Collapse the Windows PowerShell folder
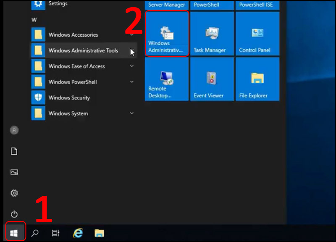Screen dimensions: 336x242 tap(132, 82)
